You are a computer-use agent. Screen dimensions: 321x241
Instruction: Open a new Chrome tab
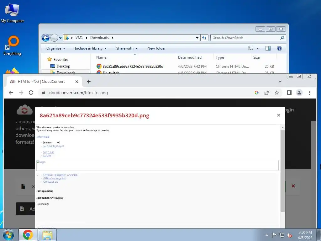89,82
